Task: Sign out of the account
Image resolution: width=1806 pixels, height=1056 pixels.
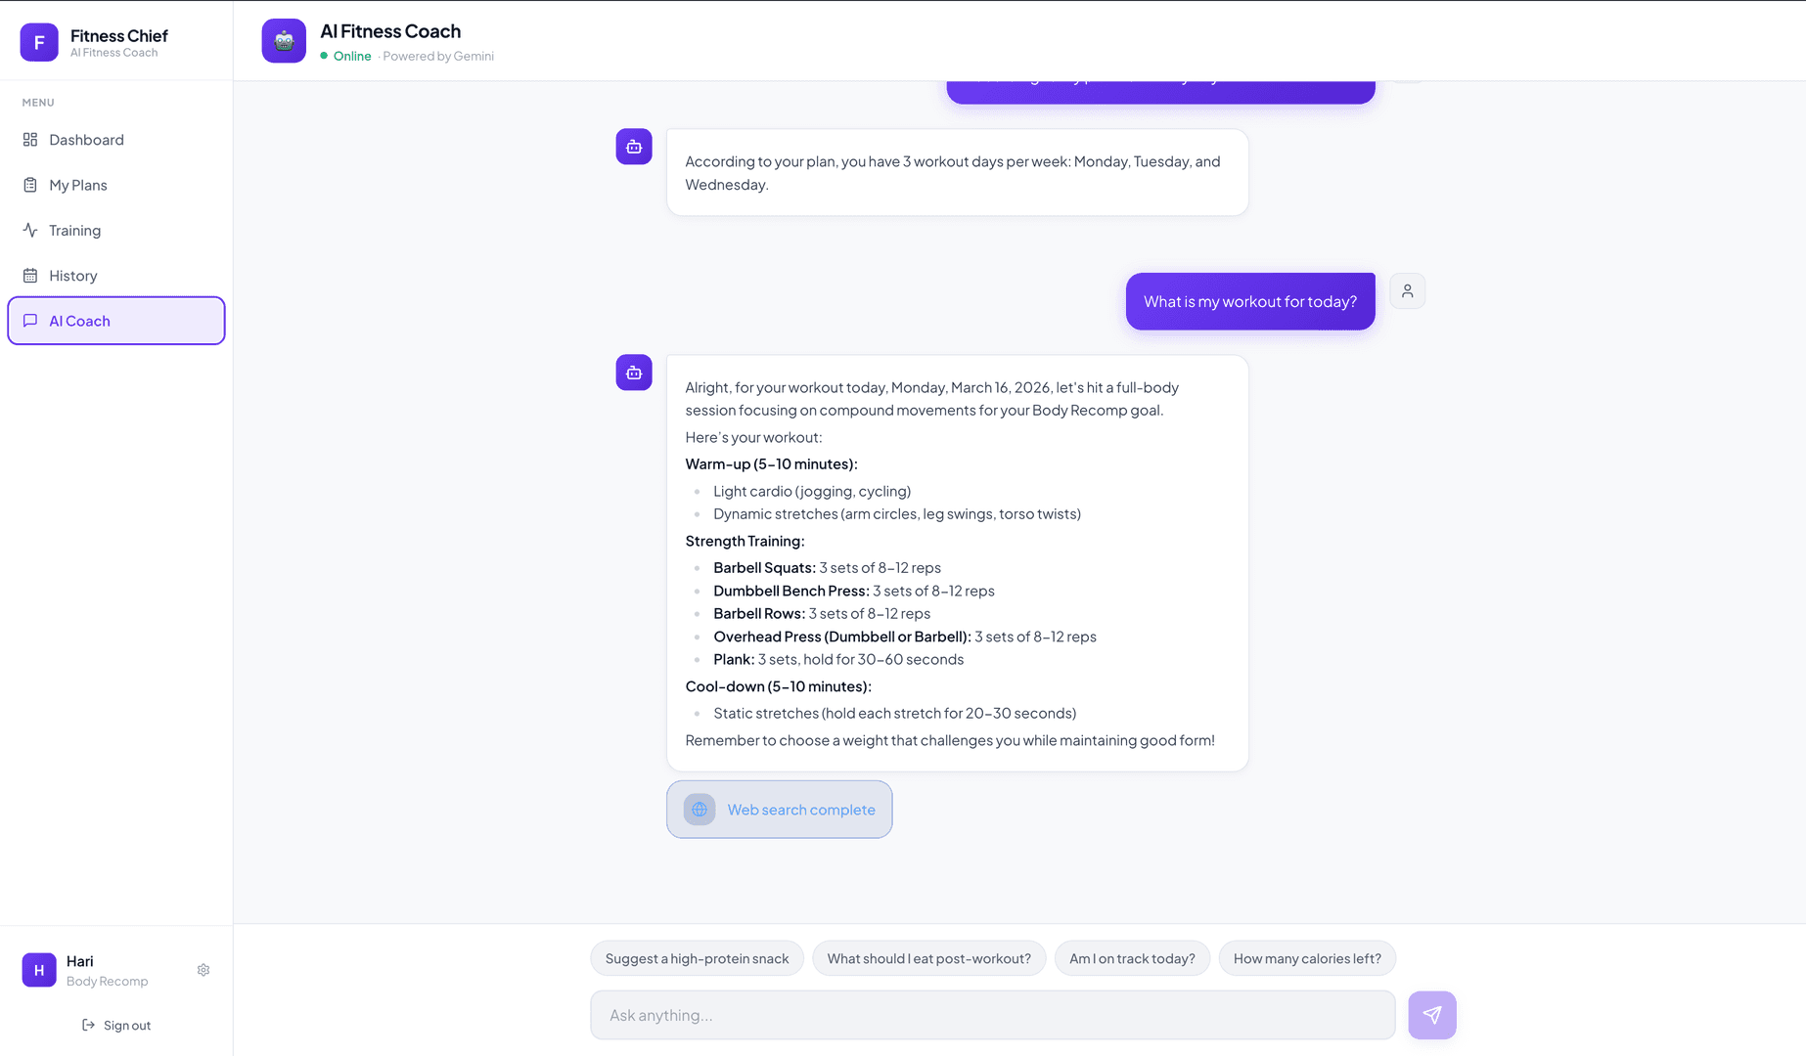Action: [x=116, y=1025]
